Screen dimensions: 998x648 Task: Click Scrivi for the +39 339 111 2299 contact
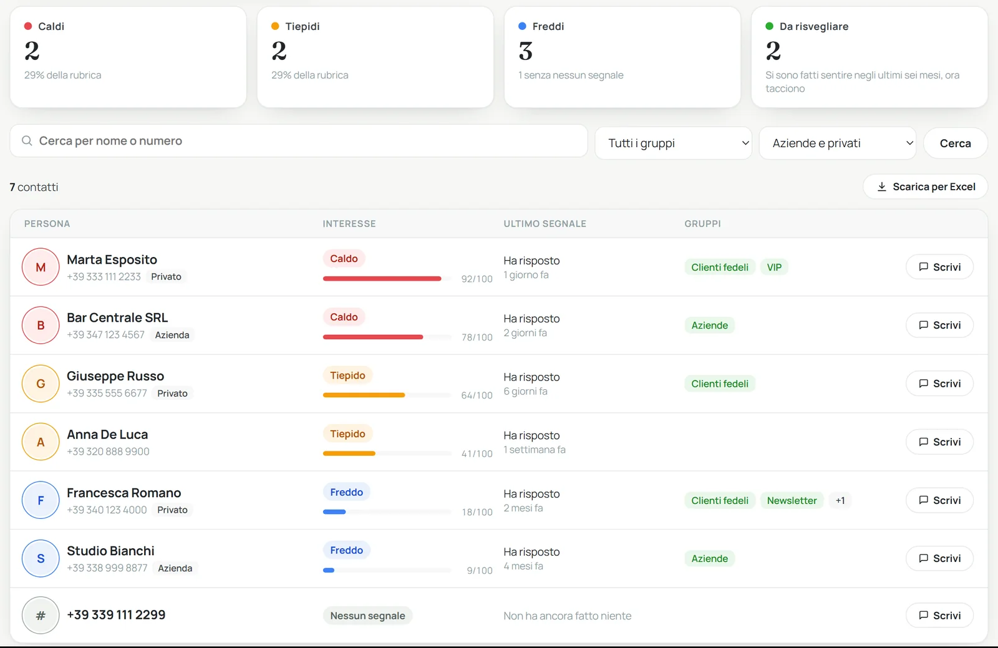point(939,616)
